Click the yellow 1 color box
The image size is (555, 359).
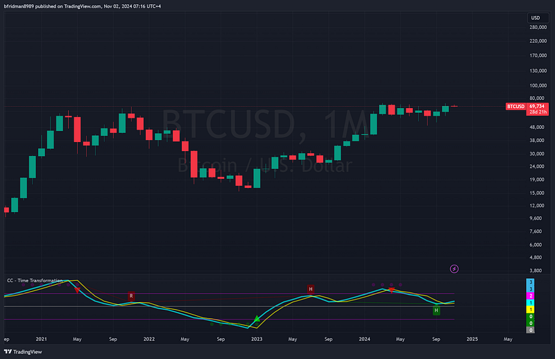click(530, 310)
